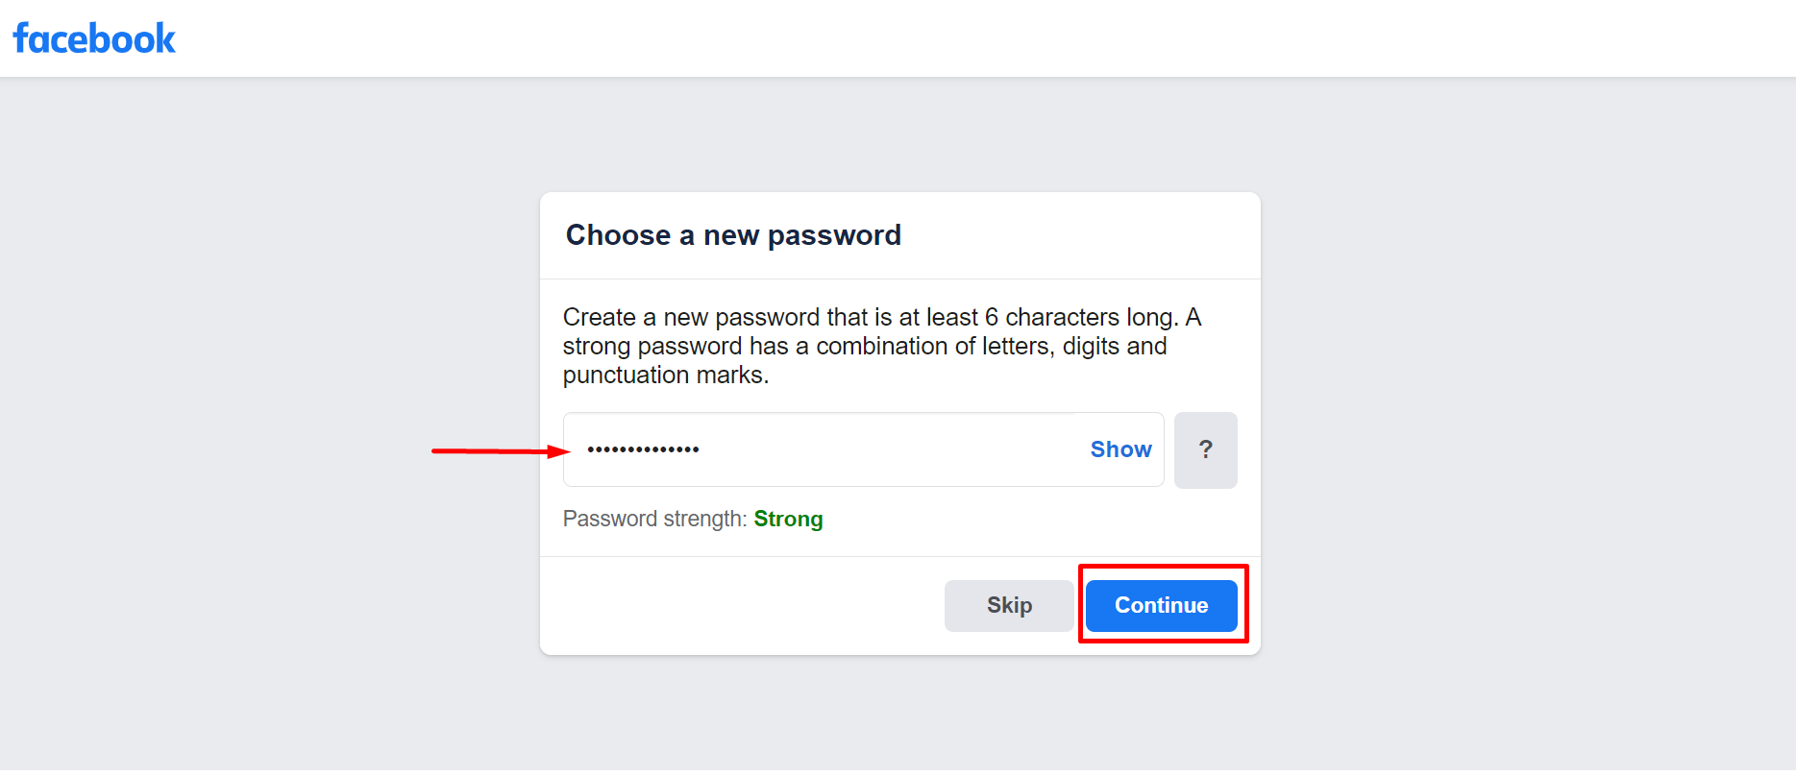The image size is (1796, 776).
Task: Click Skip to bypass password change
Action: coord(1009,605)
